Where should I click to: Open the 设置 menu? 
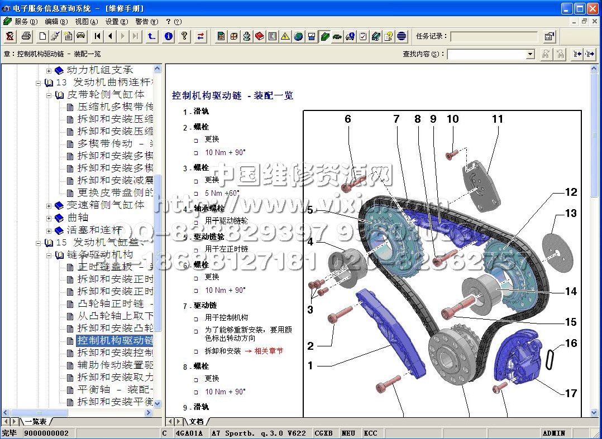116,22
